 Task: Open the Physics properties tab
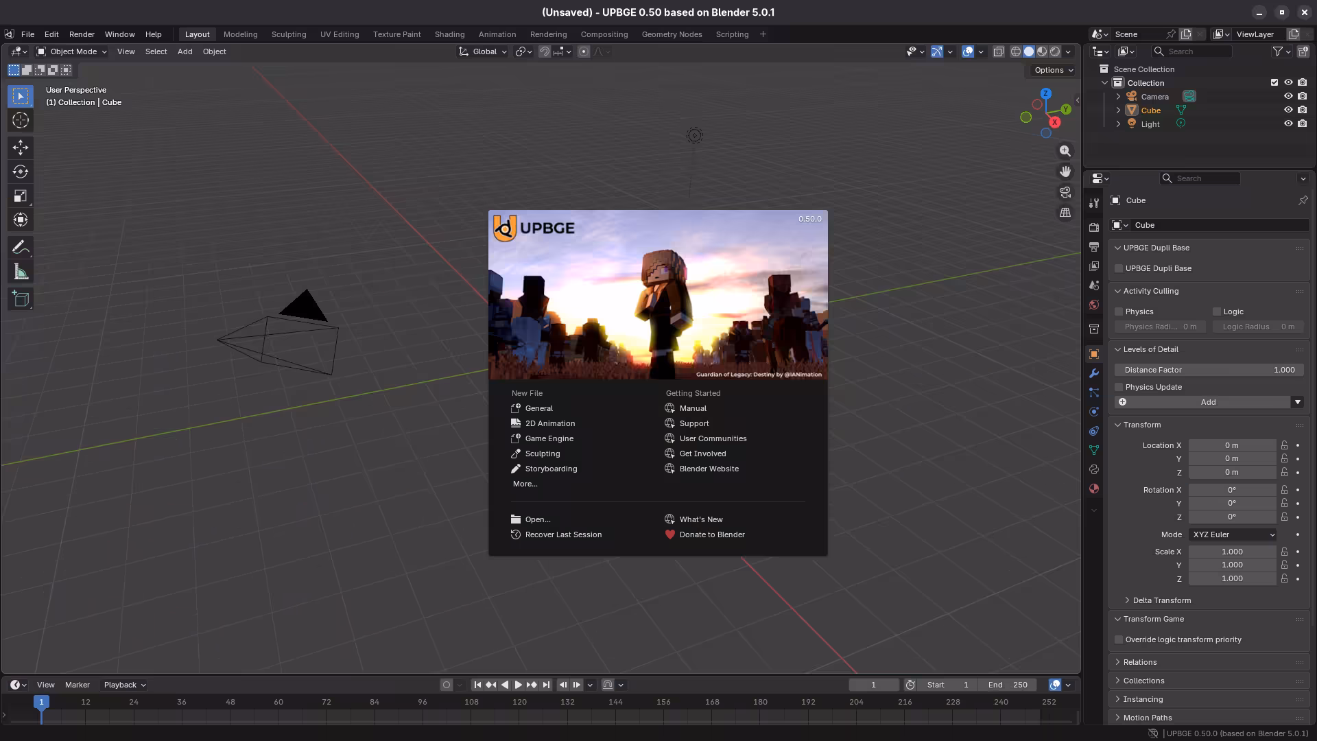pos(1094,410)
